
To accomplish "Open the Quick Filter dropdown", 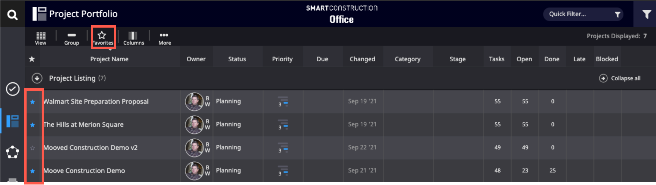I will coord(583,14).
